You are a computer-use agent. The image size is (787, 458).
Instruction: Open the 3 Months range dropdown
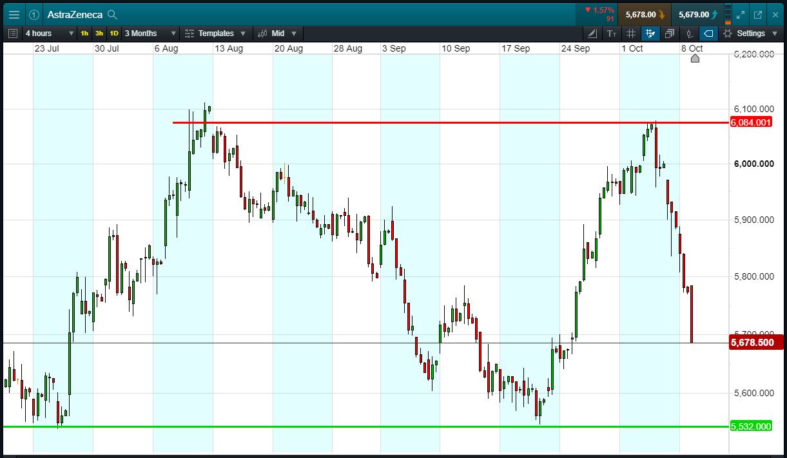pyautogui.click(x=151, y=33)
